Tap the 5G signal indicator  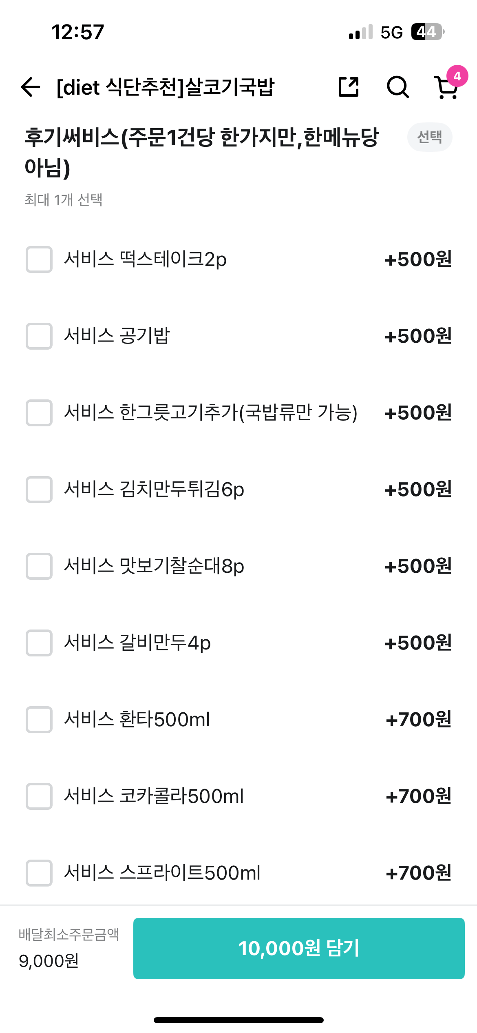click(x=391, y=32)
